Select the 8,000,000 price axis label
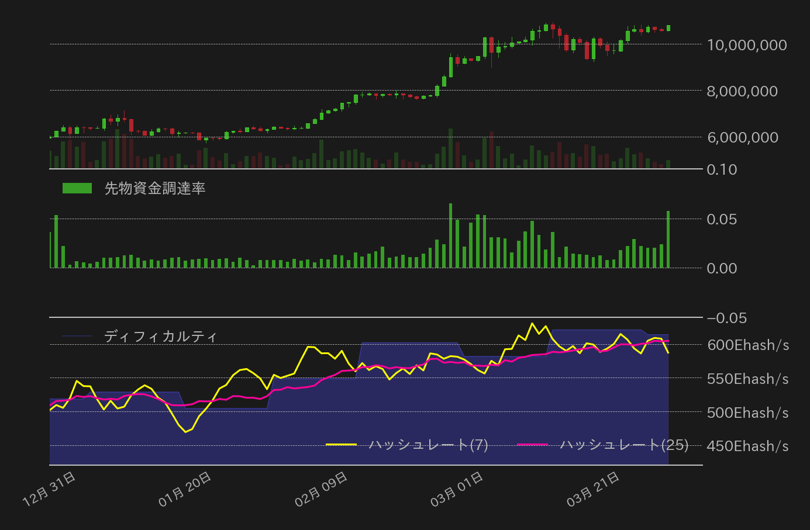This screenshot has width=810, height=530. coord(742,91)
